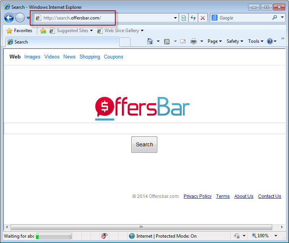Open the Help question mark menu
Screen dimensions: 289x243
pyautogui.click(x=272, y=41)
